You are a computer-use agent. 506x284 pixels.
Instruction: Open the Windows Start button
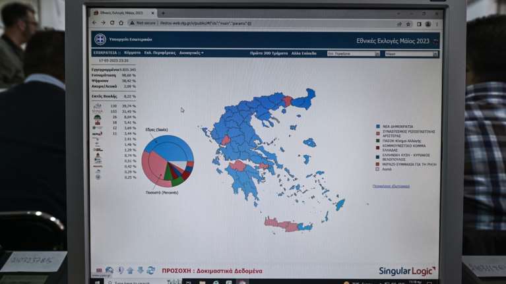(97, 283)
